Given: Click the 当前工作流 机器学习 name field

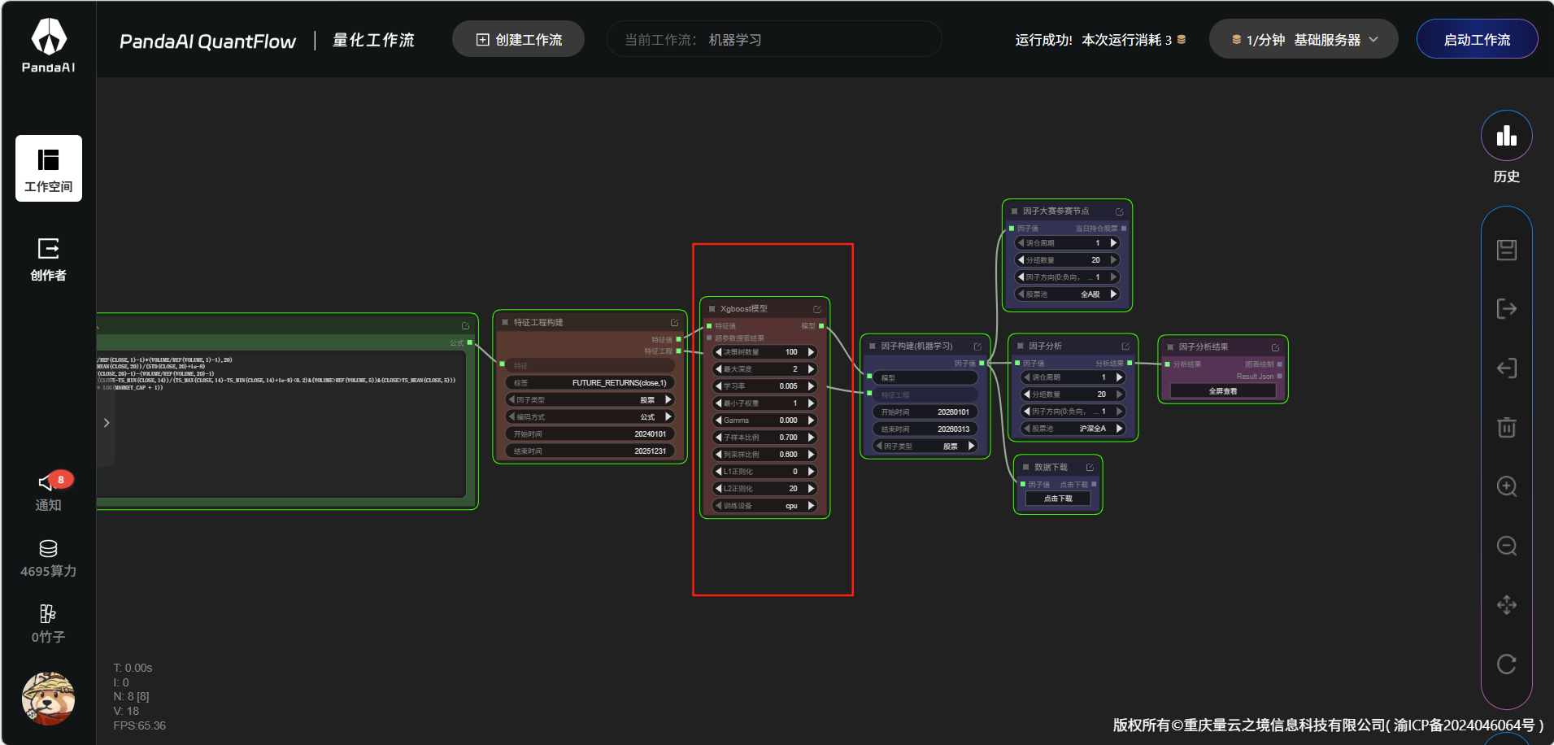Looking at the screenshot, I should [774, 39].
